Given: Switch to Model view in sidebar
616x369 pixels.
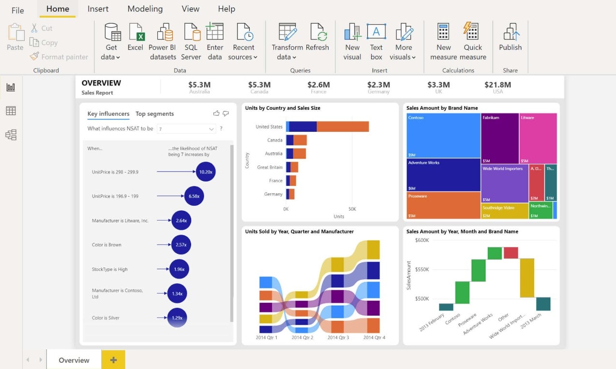Looking at the screenshot, I should click(11, 135).
